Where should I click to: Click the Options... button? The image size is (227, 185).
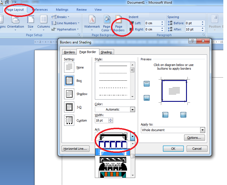(x=195, y=138)
